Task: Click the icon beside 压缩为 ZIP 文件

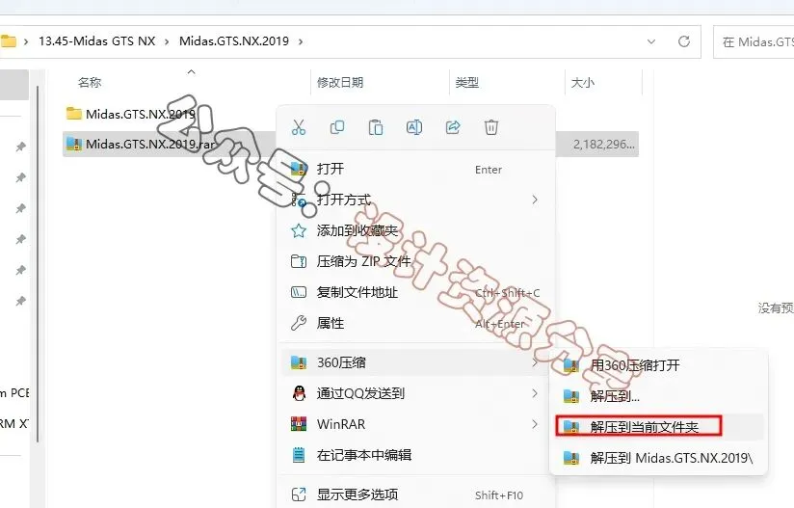Action: click(x=299, y=261)
